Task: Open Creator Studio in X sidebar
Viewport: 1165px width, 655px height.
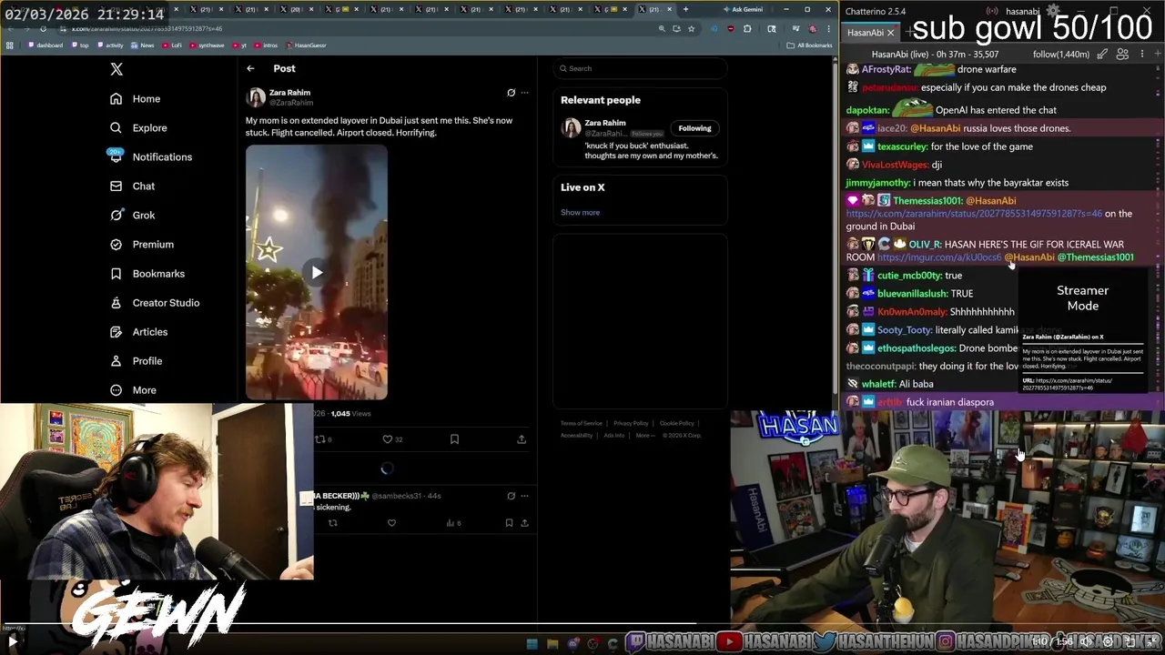Action: (x=155, y=303)
